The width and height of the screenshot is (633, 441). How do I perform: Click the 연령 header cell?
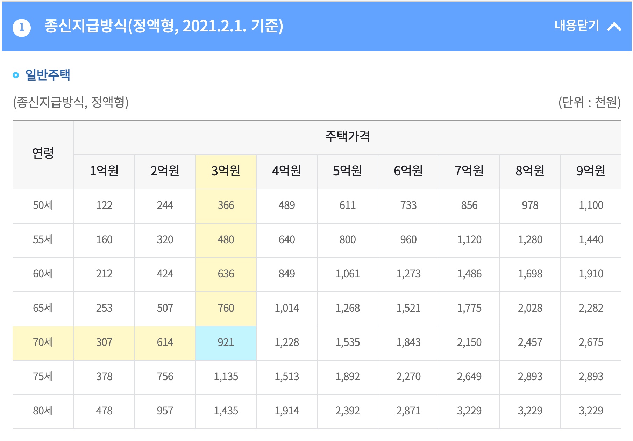pos(43,153)
